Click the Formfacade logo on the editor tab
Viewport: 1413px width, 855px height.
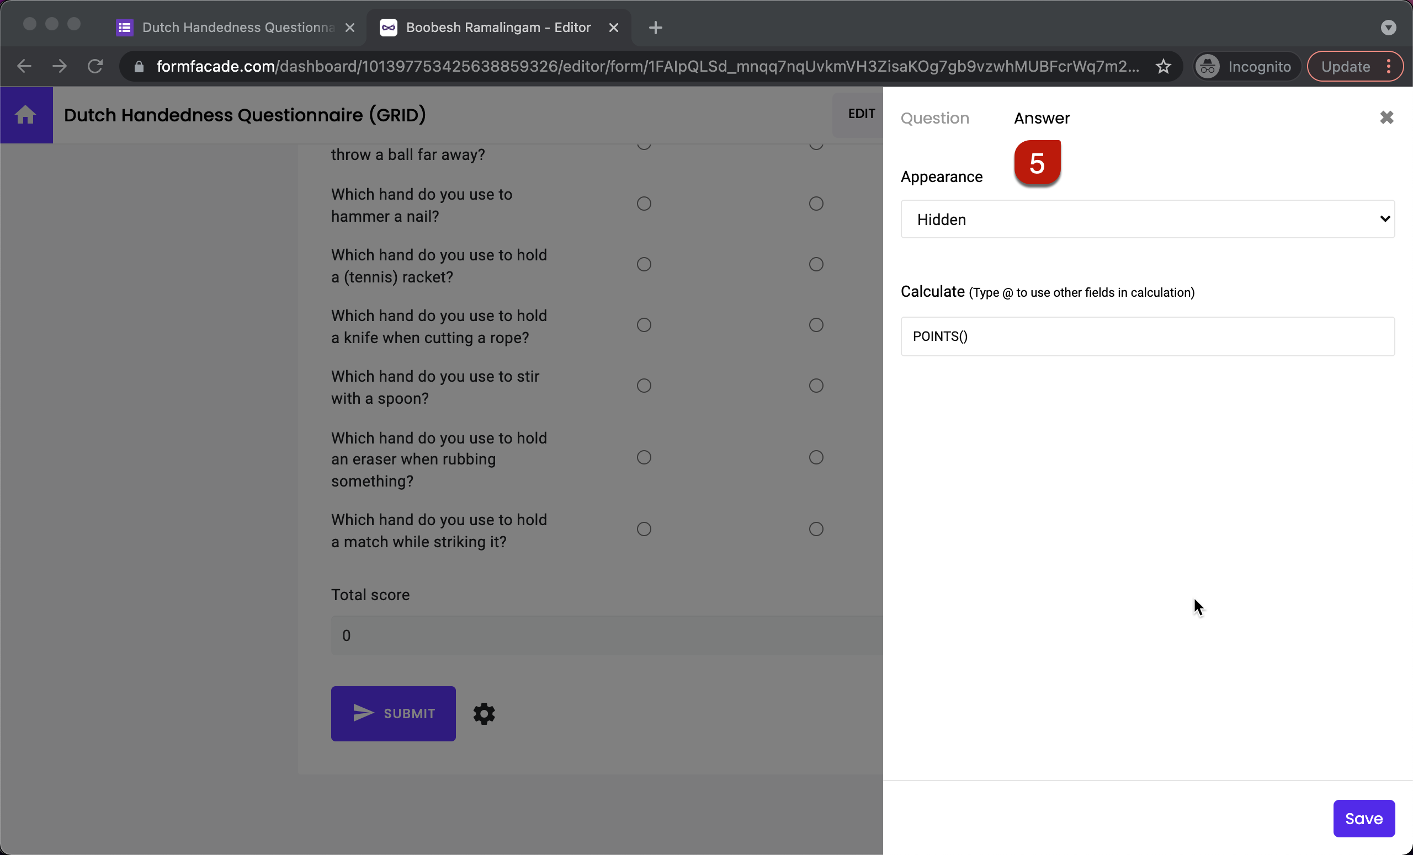[x=388, y=27]
